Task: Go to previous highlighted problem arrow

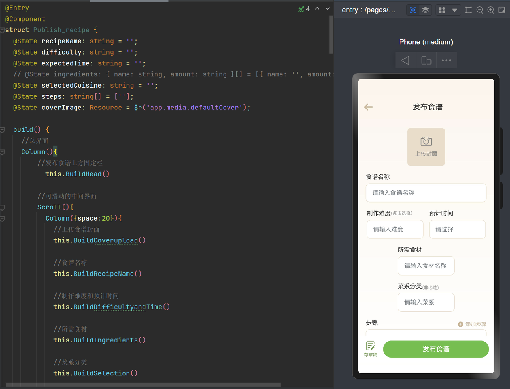Action: click(x=317, y=8)
